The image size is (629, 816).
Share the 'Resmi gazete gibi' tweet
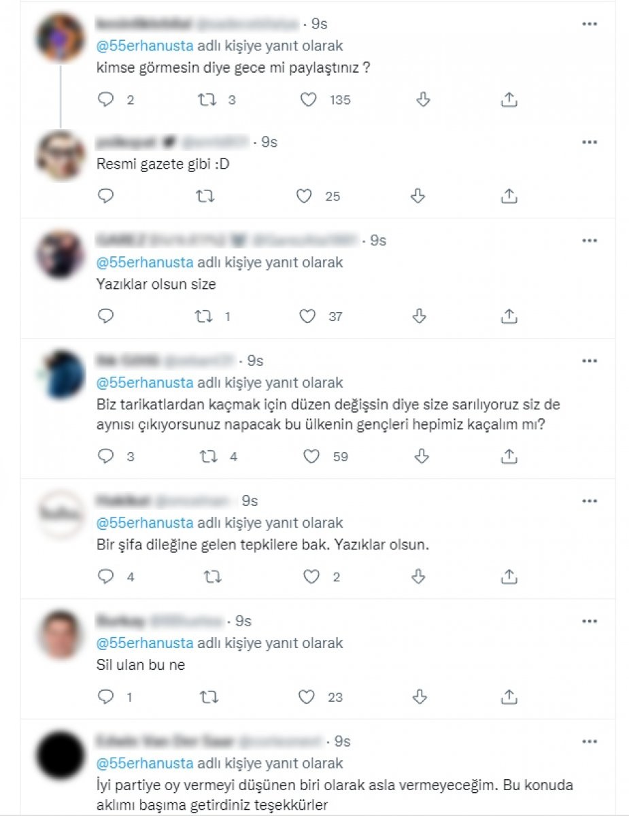(509, 197)
